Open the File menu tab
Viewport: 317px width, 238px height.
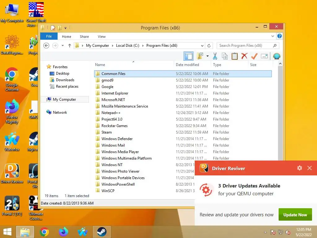coord(49,36)
